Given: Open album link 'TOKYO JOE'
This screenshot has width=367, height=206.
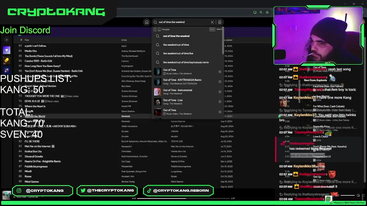Looking at the screenshot, I should coord(177,141).
